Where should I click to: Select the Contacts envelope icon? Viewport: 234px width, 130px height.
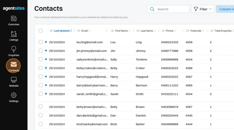[14, 64]
